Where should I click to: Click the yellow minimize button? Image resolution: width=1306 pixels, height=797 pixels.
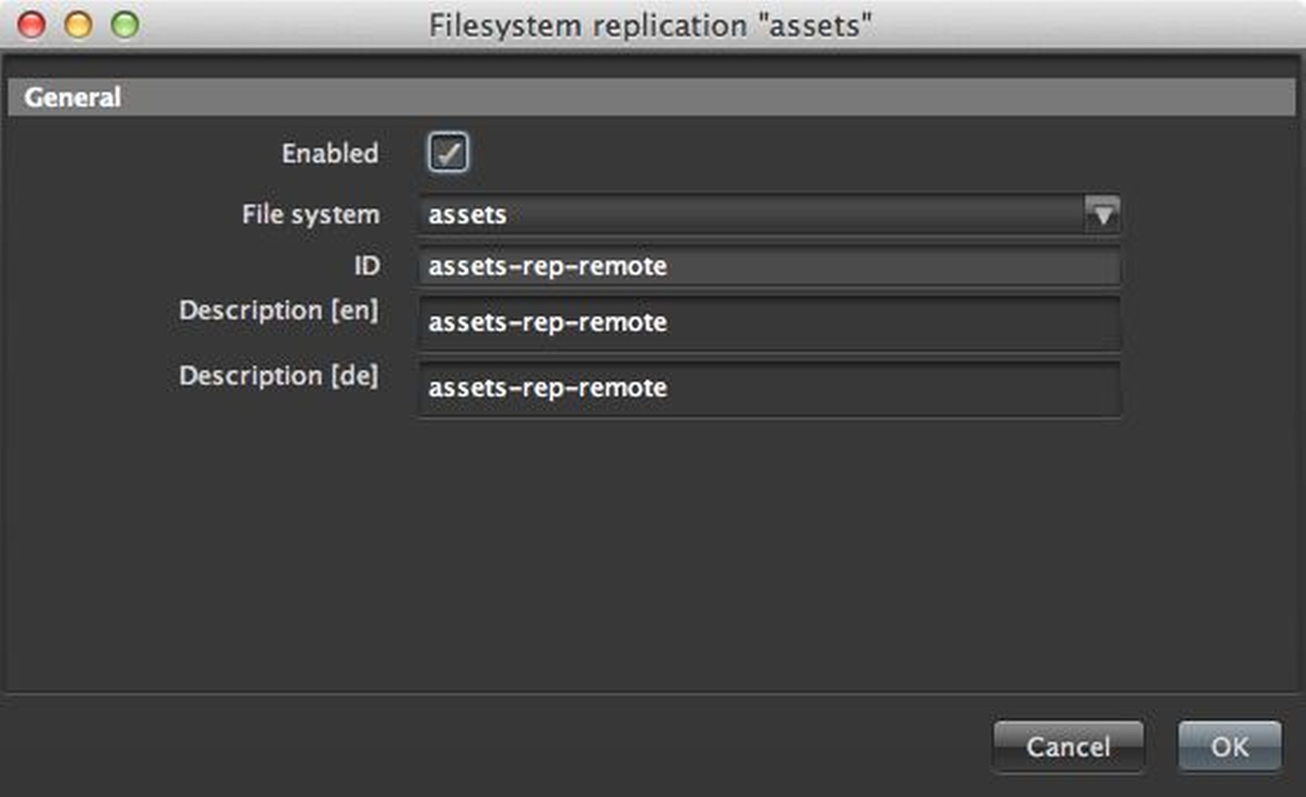tap(78, 23)
